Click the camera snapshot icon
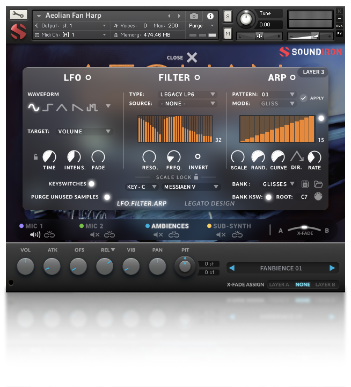The width and height of the screenshot is (351, 387). tap(194, 16)
